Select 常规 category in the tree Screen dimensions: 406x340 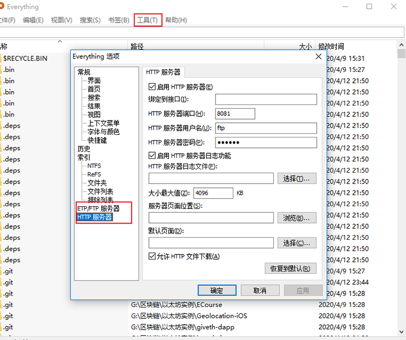(x=84, y=72)
